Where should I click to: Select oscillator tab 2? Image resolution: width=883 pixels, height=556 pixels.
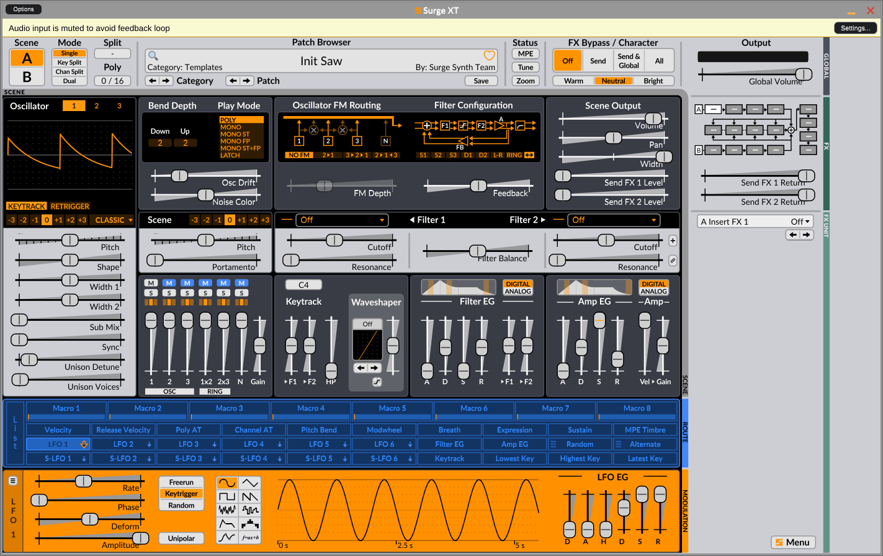pyautogui.click(x=96, y=105)
